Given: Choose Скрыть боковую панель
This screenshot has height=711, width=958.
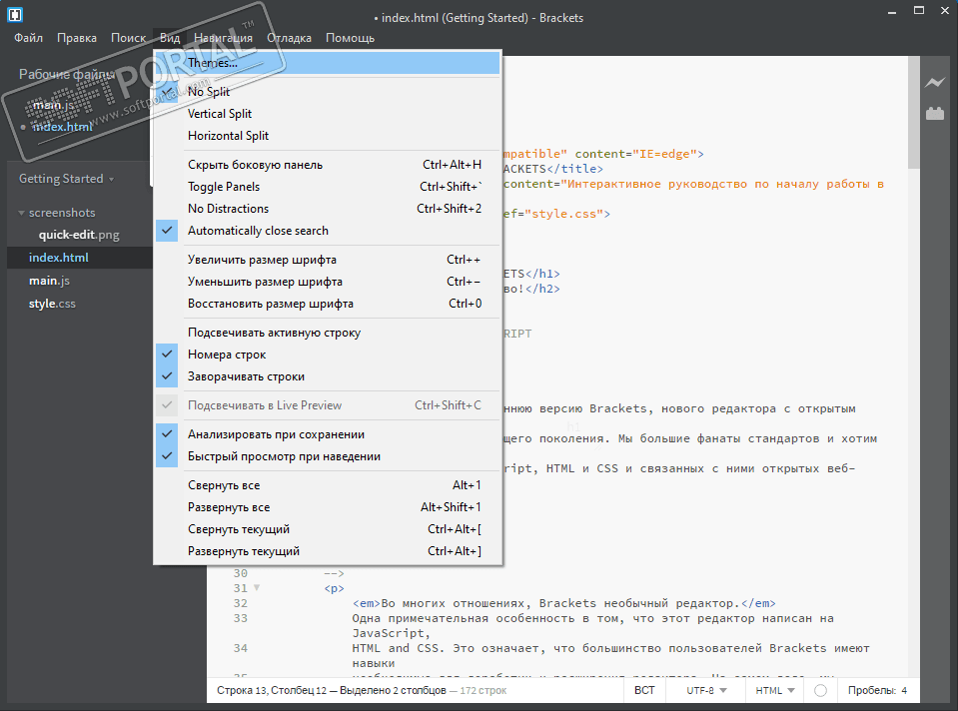Looking at the screenshot, I should click(x=328, y=165).
